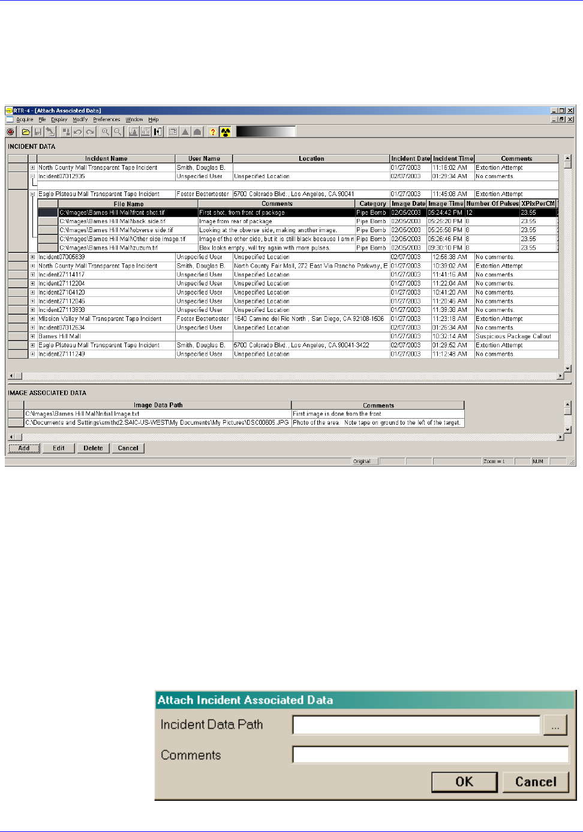
Task: Click the red Acquire image toolbar icon
Action: tap(10, 132)
